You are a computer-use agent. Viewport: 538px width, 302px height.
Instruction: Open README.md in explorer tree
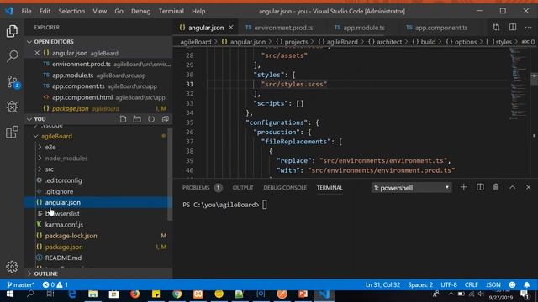coord(98,258)
